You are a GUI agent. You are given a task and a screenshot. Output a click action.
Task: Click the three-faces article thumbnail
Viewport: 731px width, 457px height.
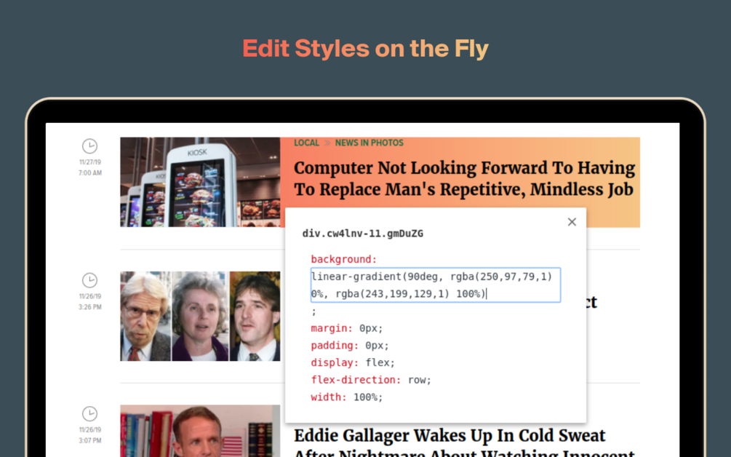(200, 316)
